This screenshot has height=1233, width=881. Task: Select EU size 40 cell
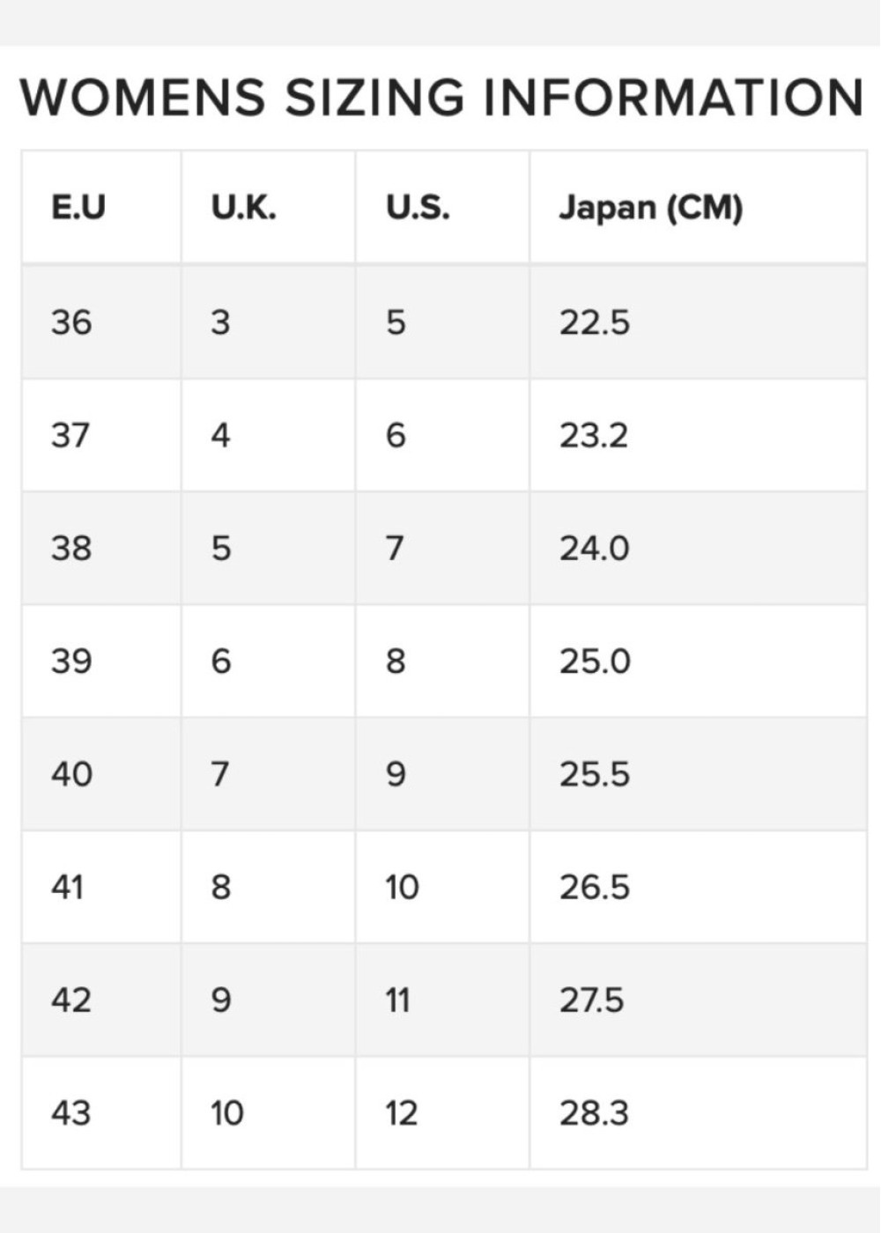click(x=71, y=774)
